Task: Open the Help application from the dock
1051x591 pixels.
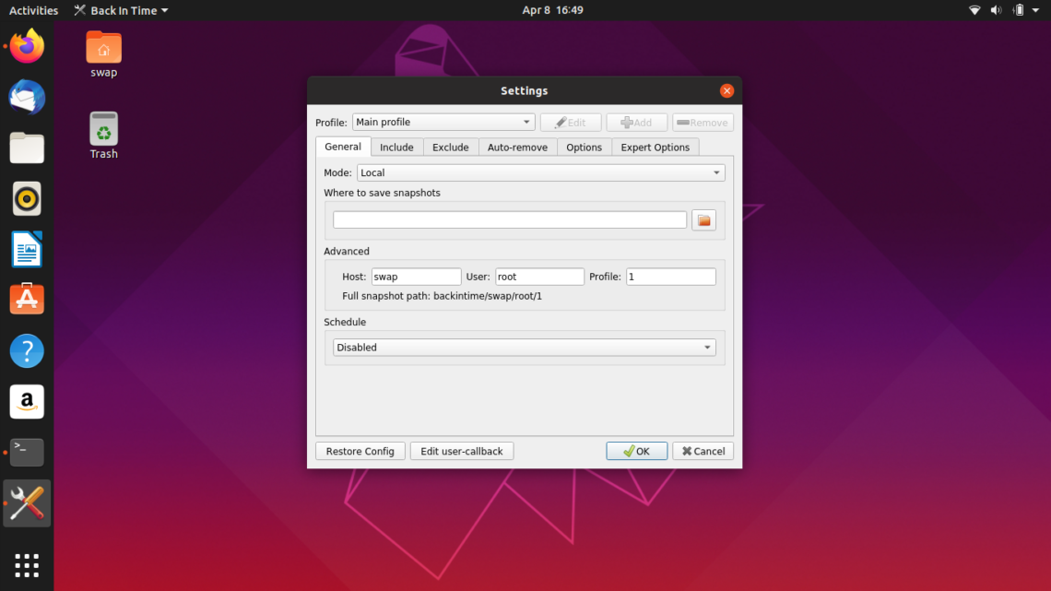Action: 27,350
